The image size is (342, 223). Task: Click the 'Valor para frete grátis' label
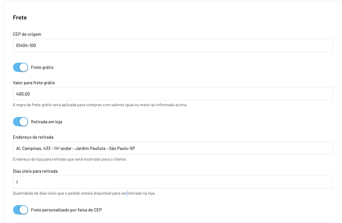(x=34, y=83)
